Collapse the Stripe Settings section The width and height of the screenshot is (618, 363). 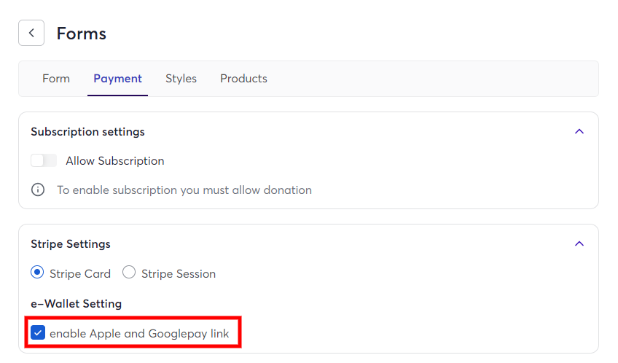579,243
